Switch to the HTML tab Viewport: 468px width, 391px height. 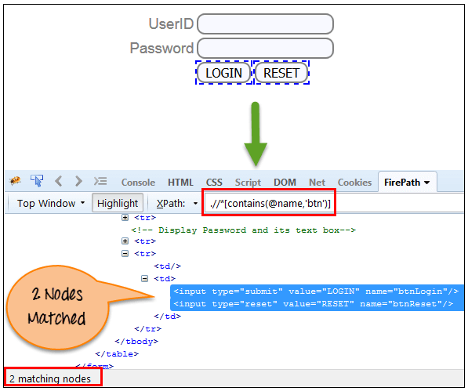180,183
